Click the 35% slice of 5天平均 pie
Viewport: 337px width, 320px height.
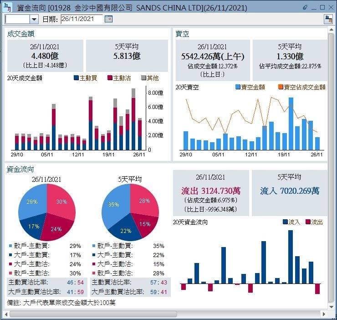click(115, 204)
